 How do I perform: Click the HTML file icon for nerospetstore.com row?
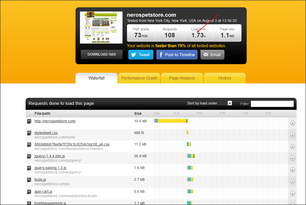click(29, 121)
